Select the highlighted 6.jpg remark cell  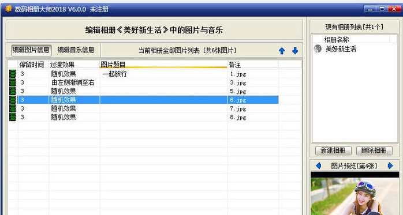click(238, 100)
